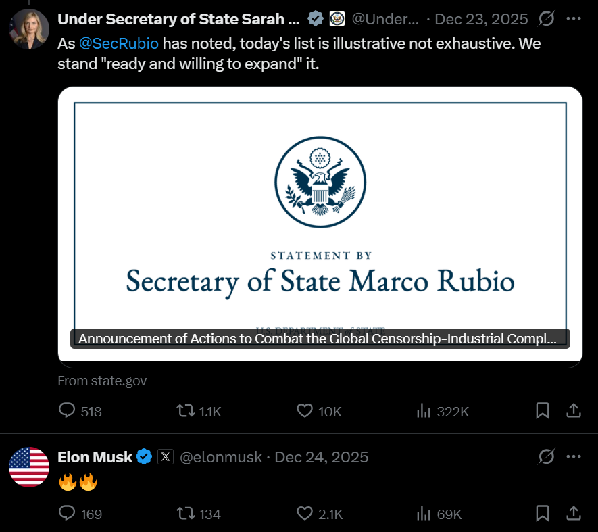Open Elon Musk's profile name link
Screen dimensions: 598x532
[95, 457]
